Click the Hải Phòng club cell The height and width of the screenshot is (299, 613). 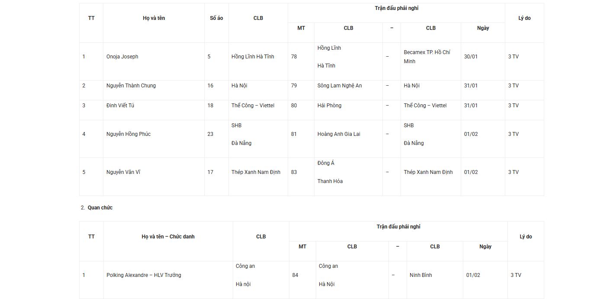(x=329, y=106)
